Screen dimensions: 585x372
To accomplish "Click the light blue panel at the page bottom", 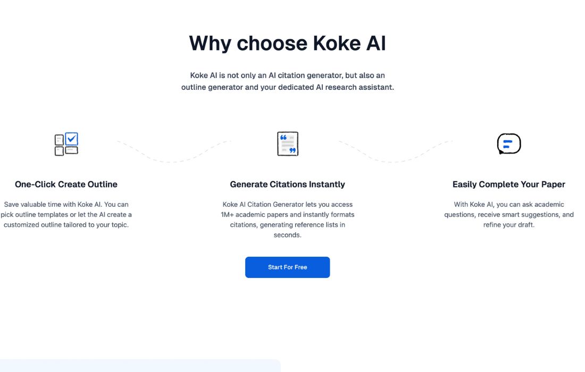I will tap(140, 366).
